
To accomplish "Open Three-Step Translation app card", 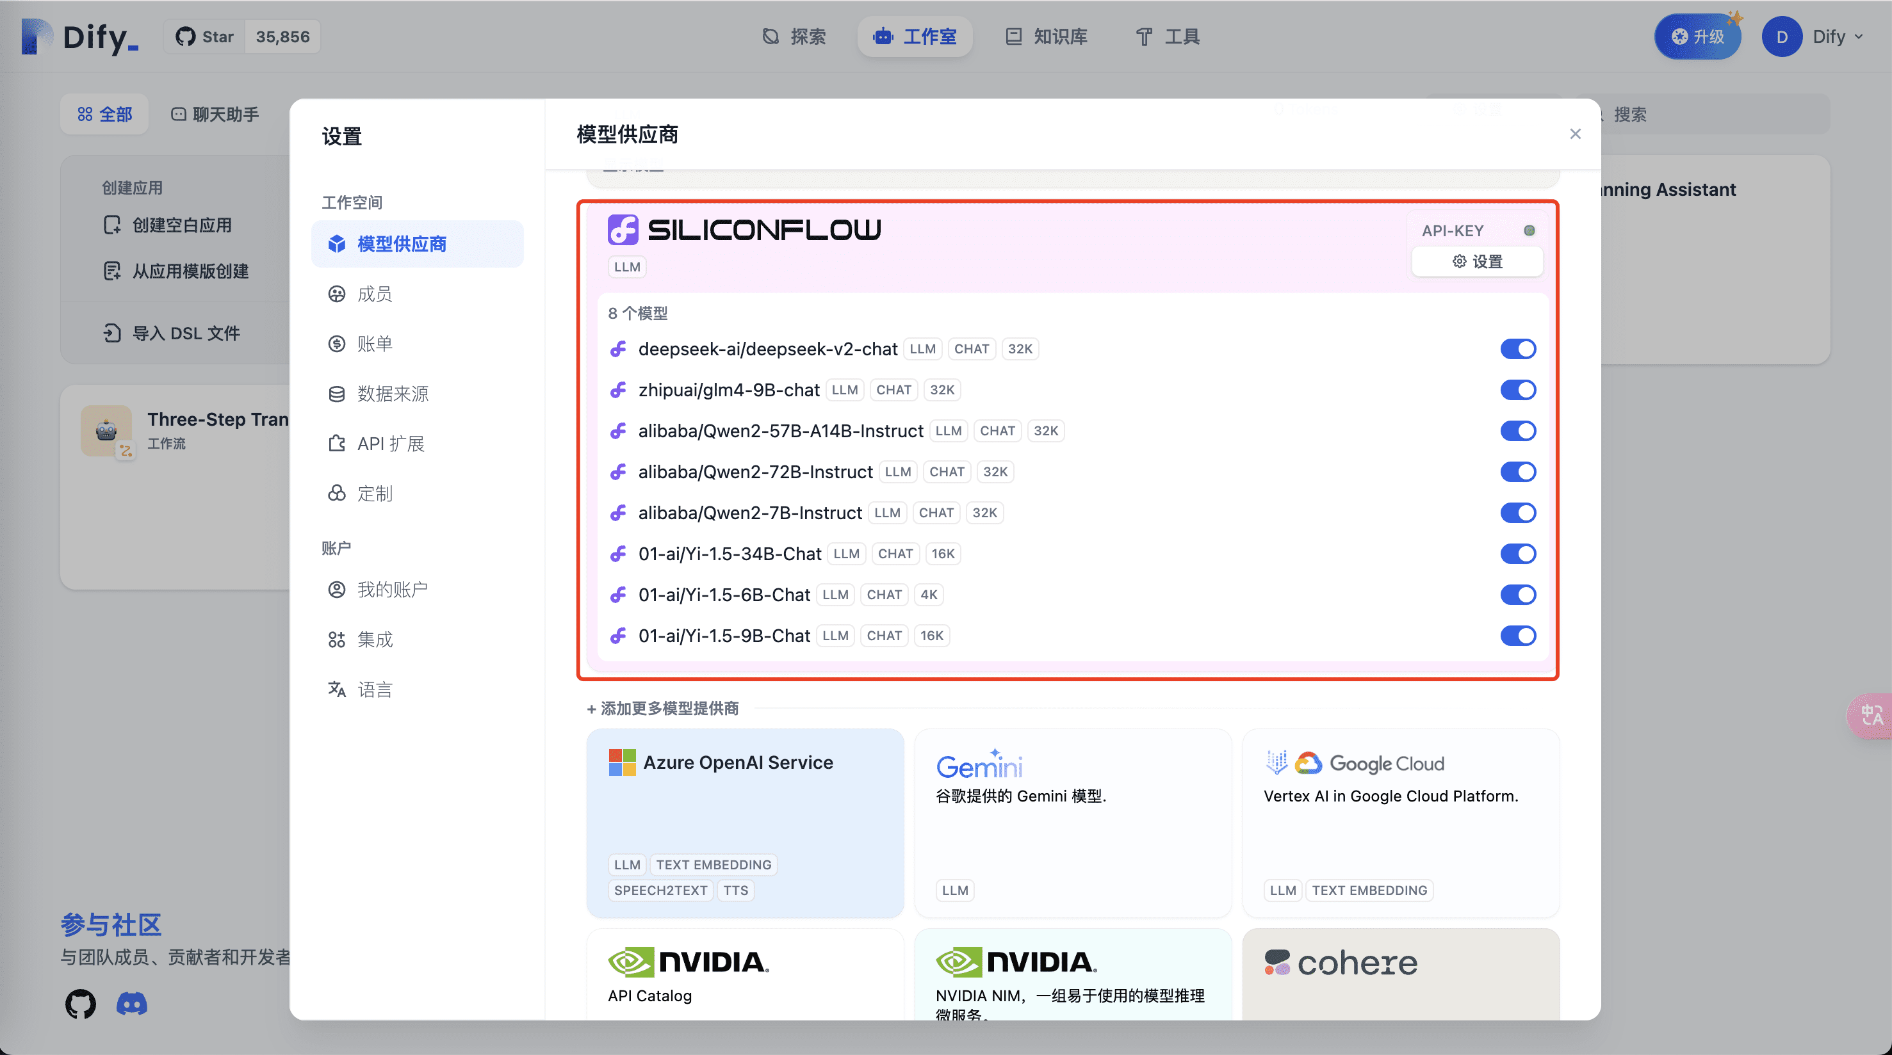I will coord(176,486).
